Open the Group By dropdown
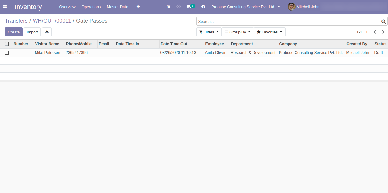The width and height of the screenshot is (388, 193). (238, 32)
